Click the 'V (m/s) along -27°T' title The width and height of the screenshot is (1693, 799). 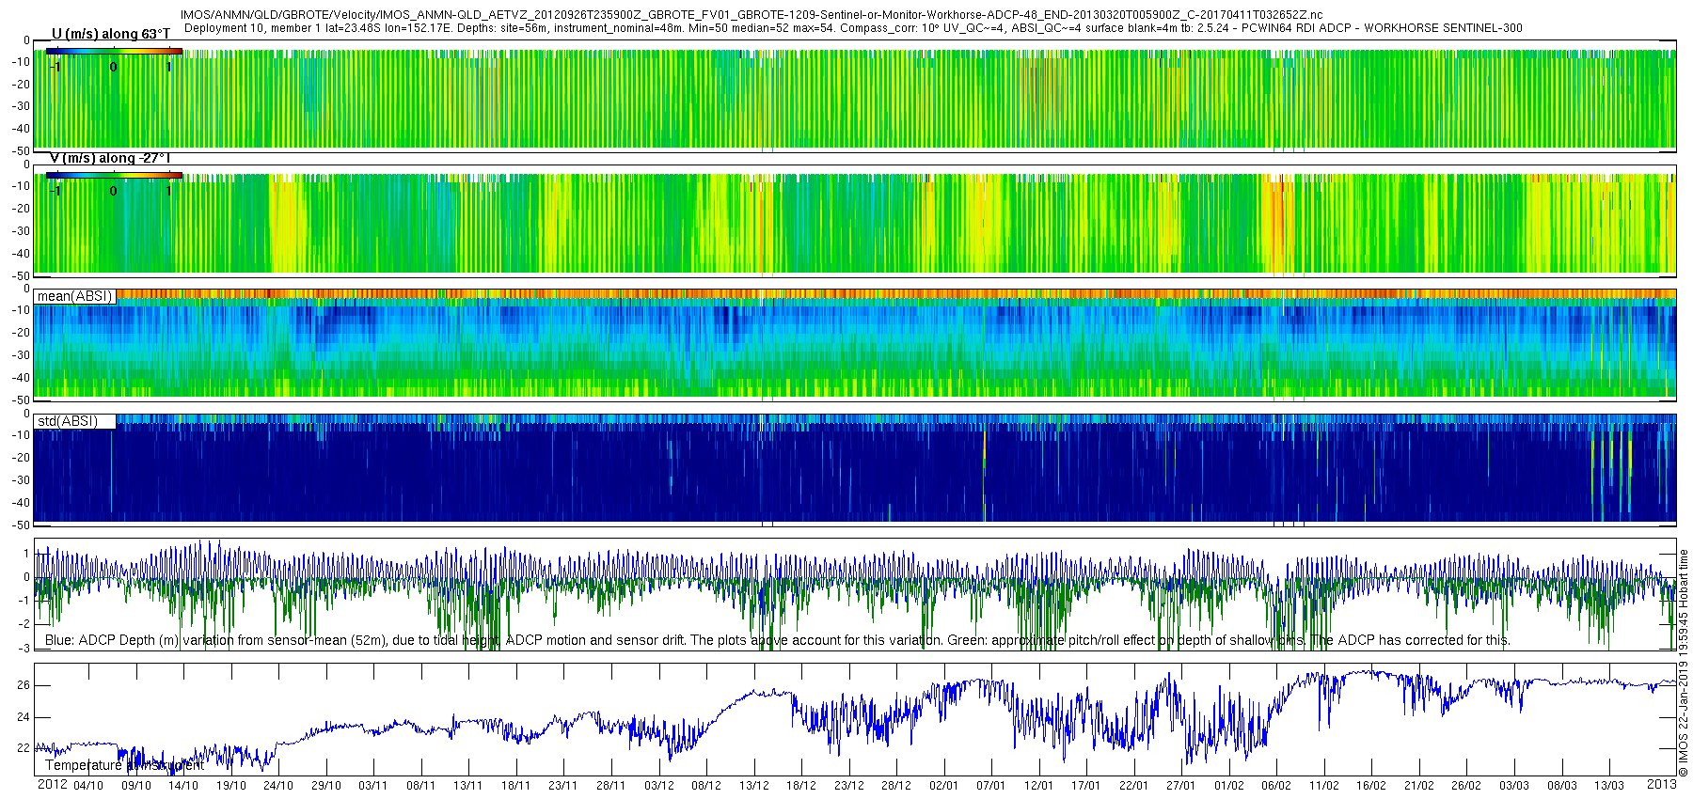(110, 158)
